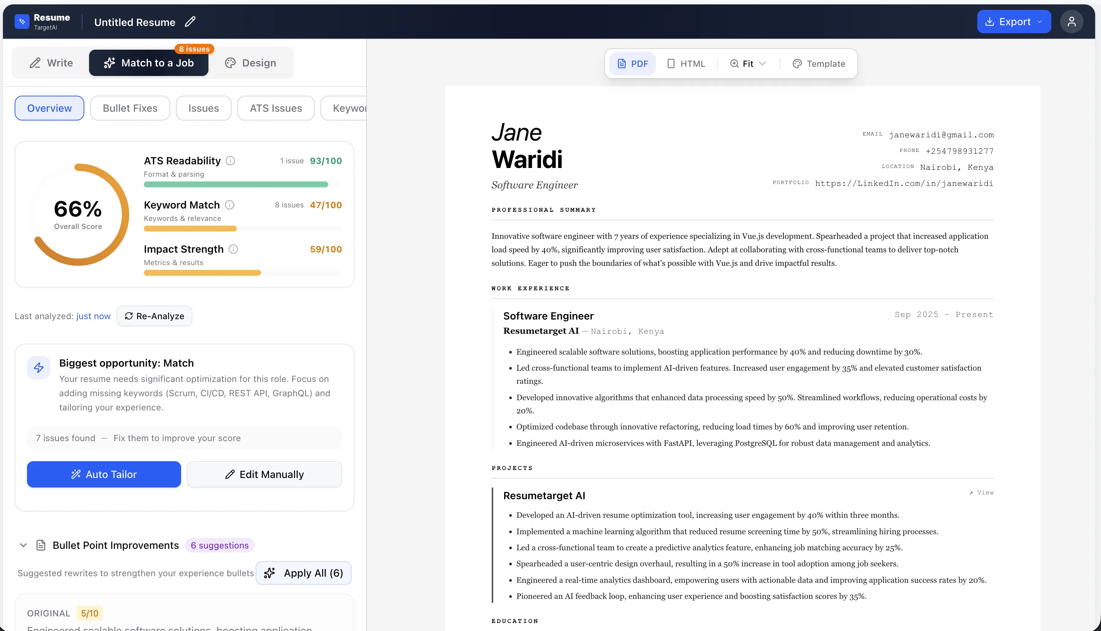Select the Template palette icon in preview toolbar
Image resolution: width=1101 pixels, height=631 pixels.
click(797, 63)
